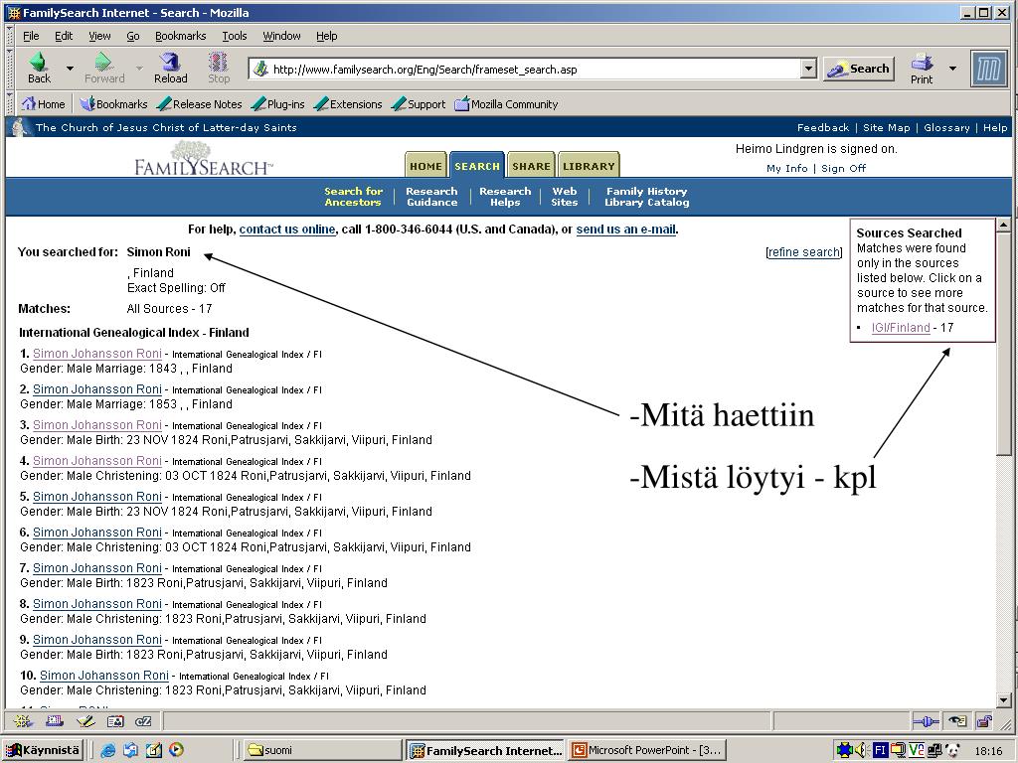This screenshot has height=763, width=1018.
Task: Open the IGI/Finland source link
Action: tap(901, 328)
